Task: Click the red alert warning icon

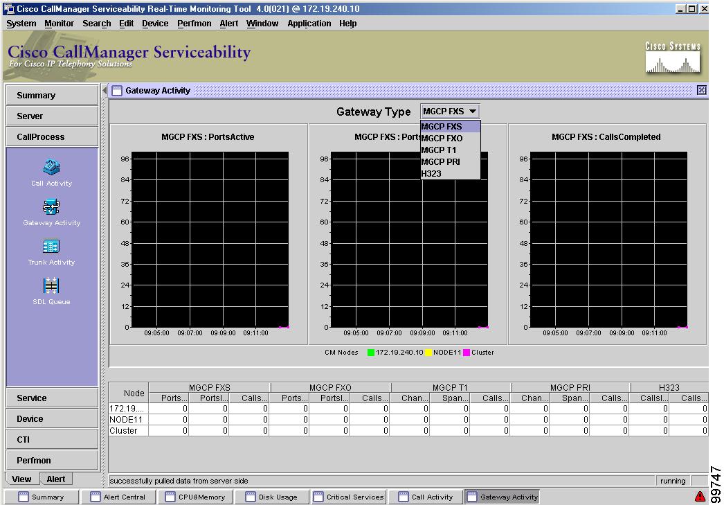Action: [x=700, y=497]
